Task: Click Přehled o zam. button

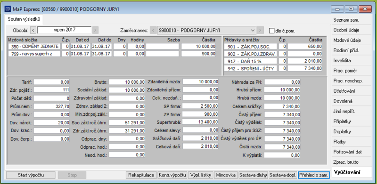Action: click(x=313, y=175)
